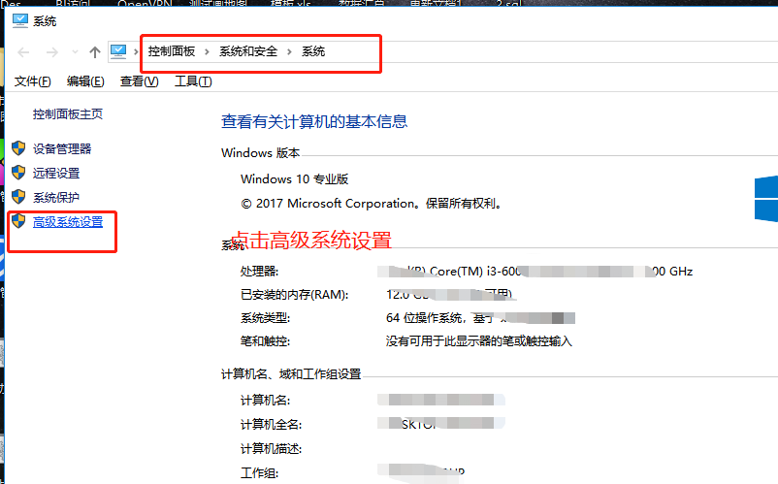Screen dimensions: 778x484
Task: Click the shield icon beside 高级系统设置
Action: 18,221
